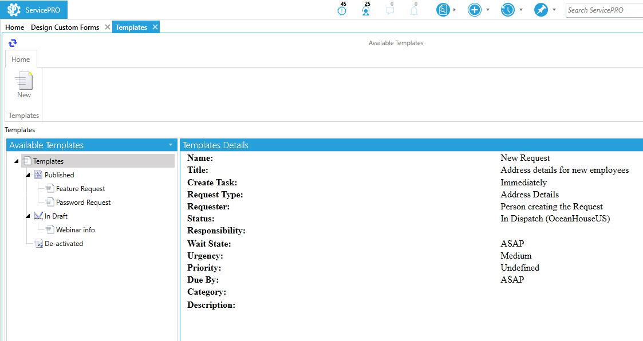643x341 pixels.
Task: Open dropdown arrow next to pin icon
Action: click(x=554, y=10)
